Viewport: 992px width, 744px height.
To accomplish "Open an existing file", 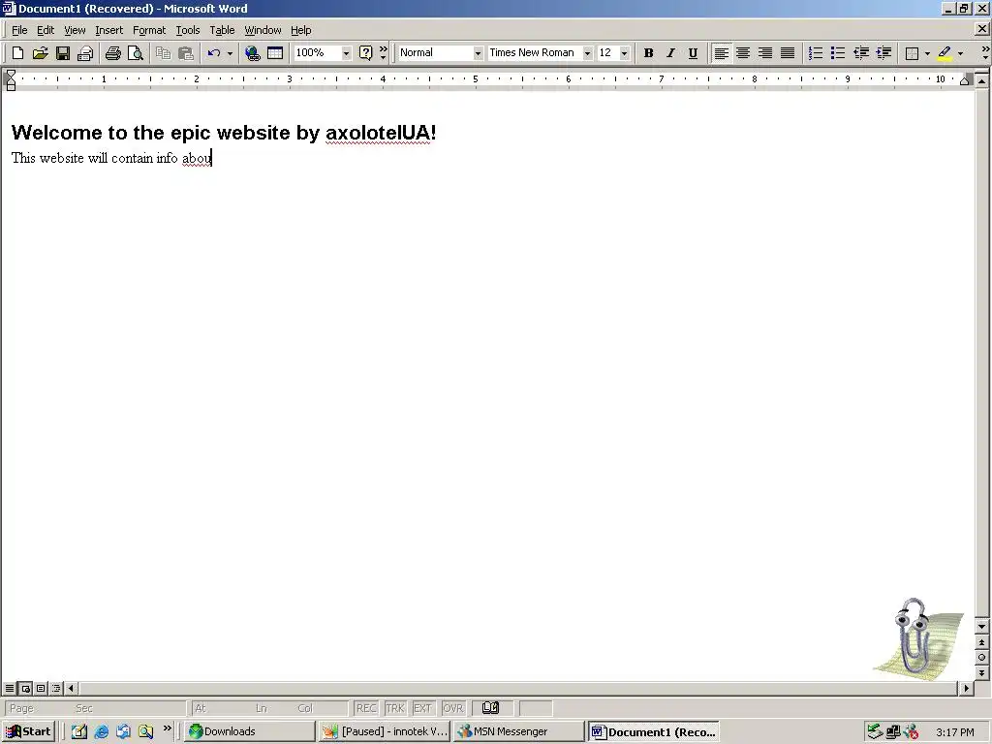I will [40, 53].
